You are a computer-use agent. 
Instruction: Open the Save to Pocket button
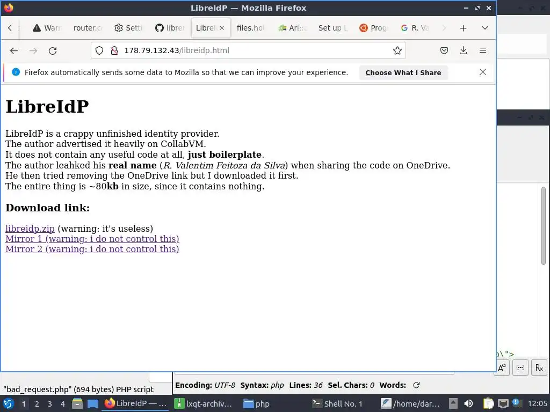pos(444,50)
